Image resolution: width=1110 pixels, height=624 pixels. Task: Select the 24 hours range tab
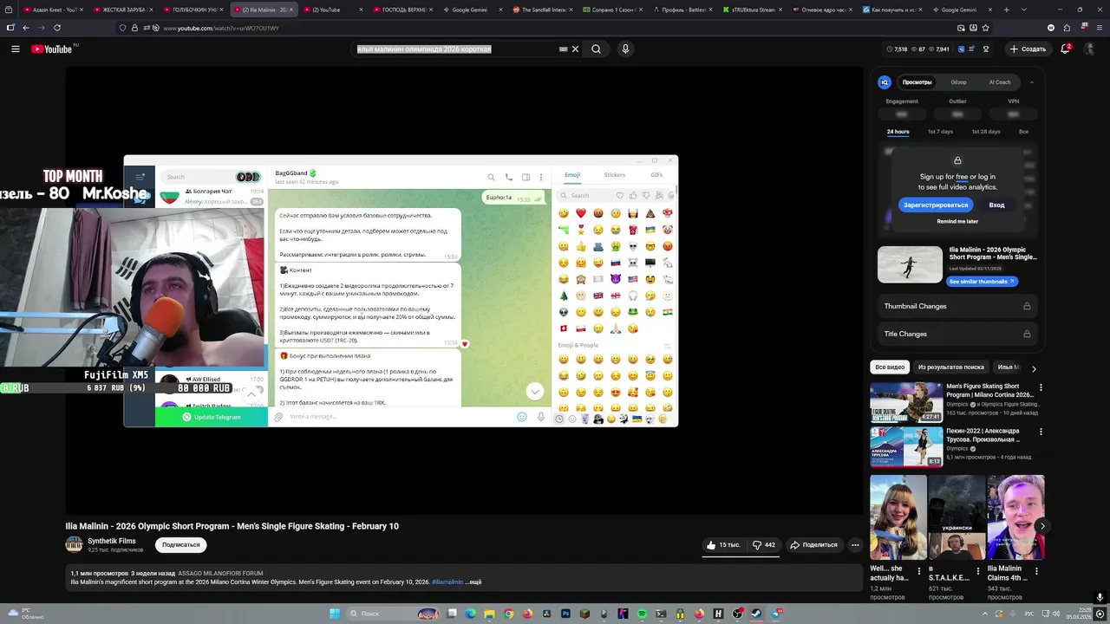pyautogui.click(x=898, y=132)
